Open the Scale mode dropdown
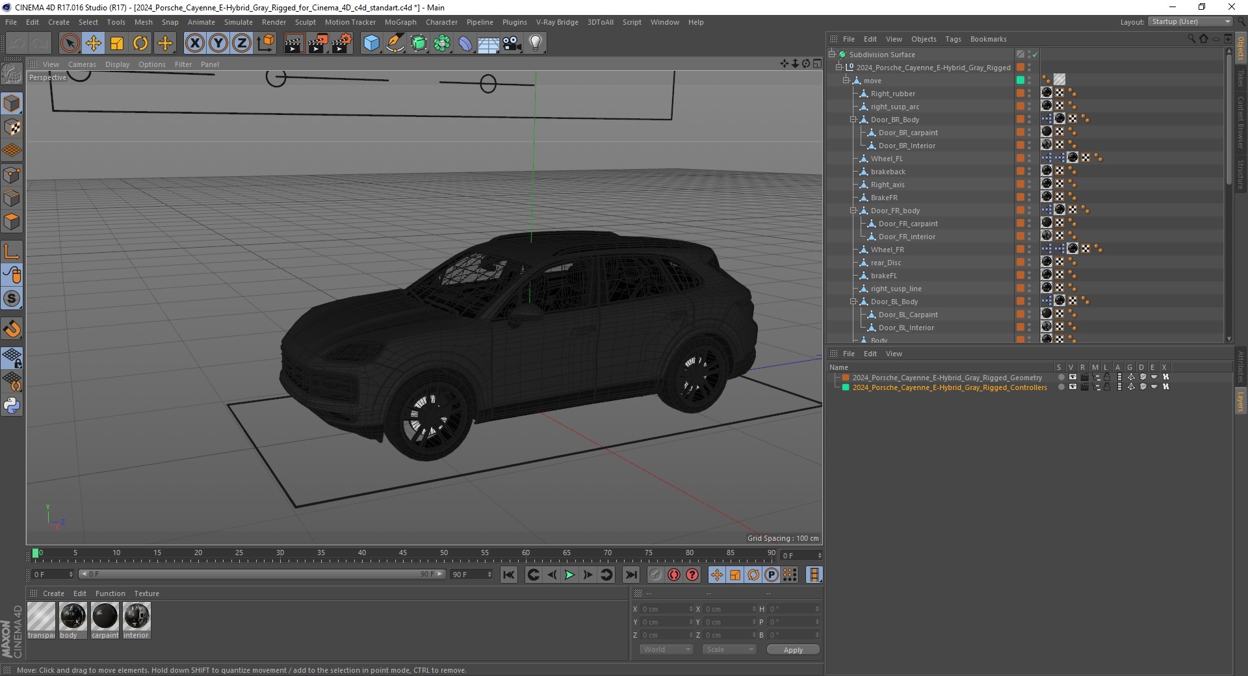Screen dimensions: 1248x676 729,649
